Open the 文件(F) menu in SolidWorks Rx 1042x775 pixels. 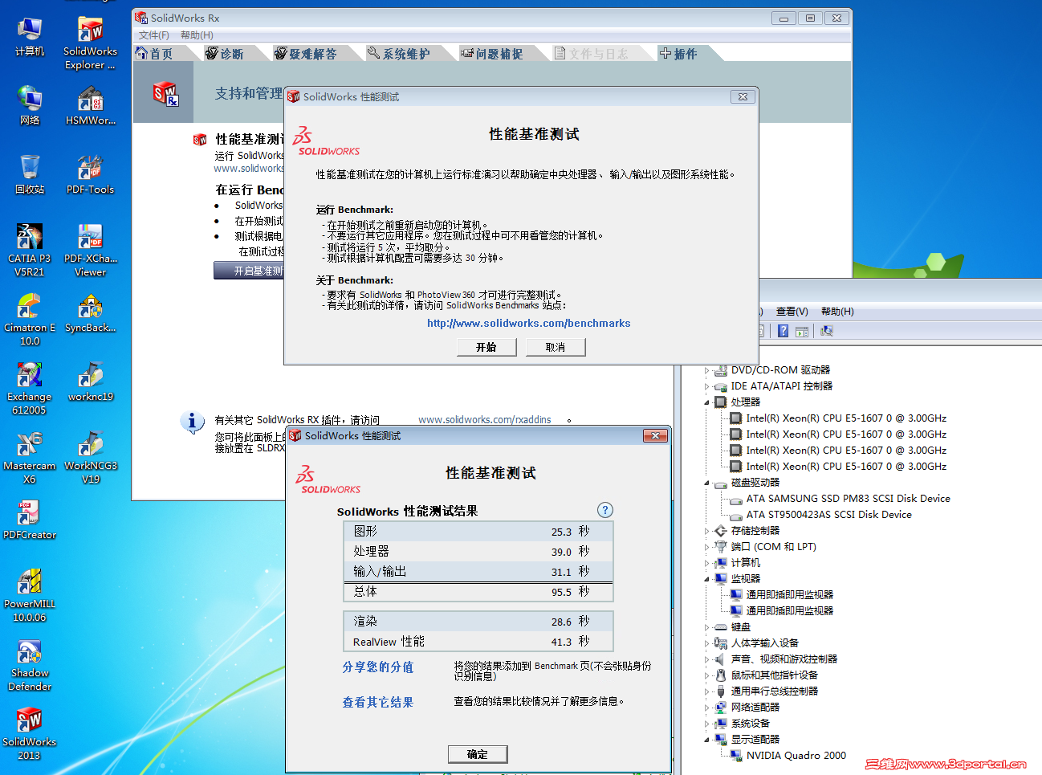click(154, 35)
